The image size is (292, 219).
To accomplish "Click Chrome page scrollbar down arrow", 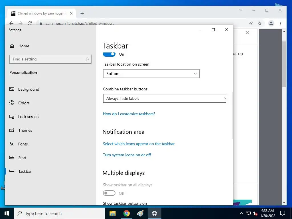I will pyautogui.click(x=284, y=203).
